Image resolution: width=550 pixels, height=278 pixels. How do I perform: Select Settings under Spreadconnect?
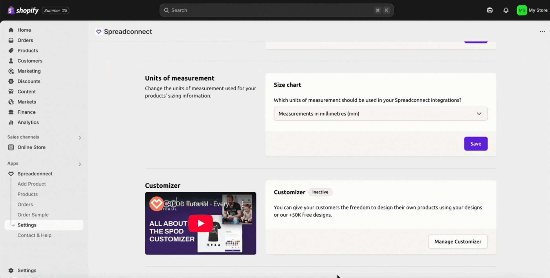click(x=44, y=225)
